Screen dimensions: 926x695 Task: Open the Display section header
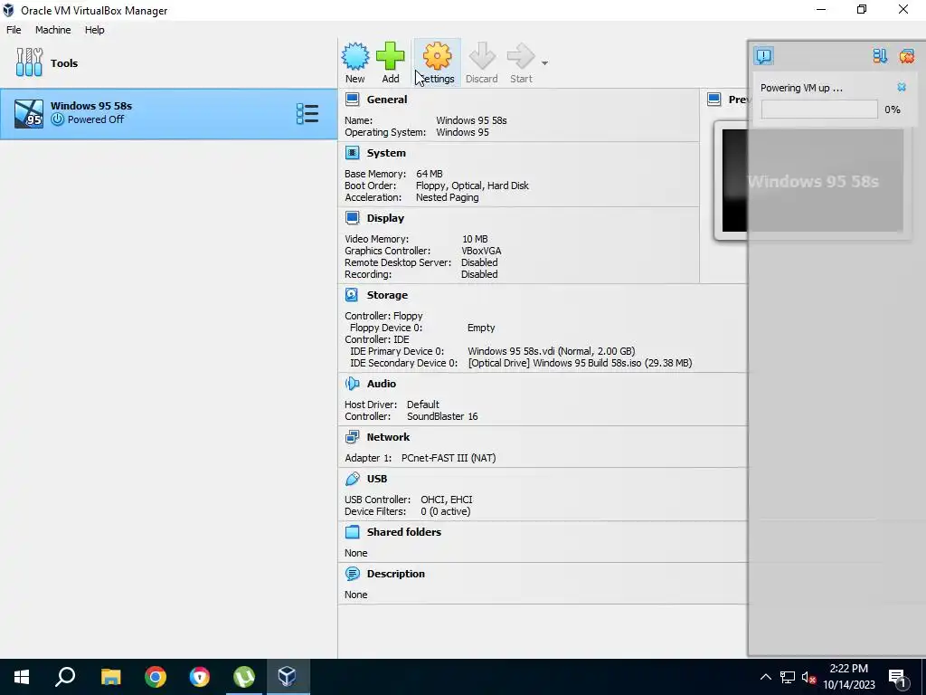click(x=385, y=218)
